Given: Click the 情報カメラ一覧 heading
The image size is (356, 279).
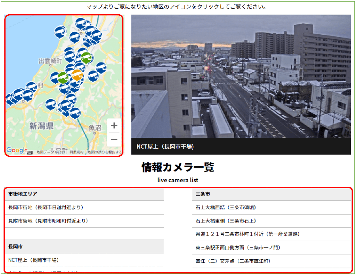Looking at the screenshot, I should coord(178,168).
